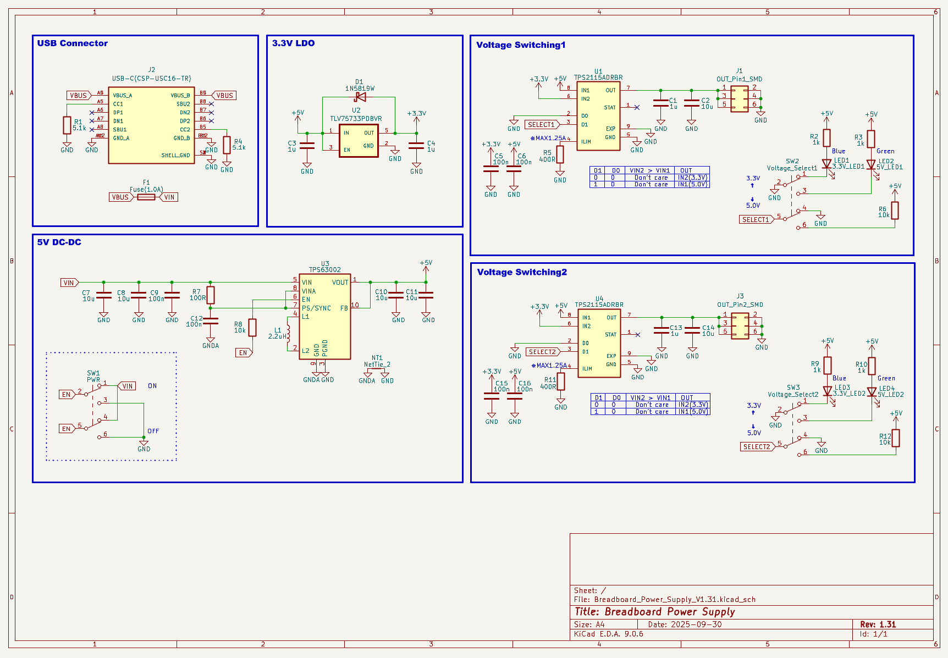Click the SELECT1 label at U1 D1 pin

[542, 125]
